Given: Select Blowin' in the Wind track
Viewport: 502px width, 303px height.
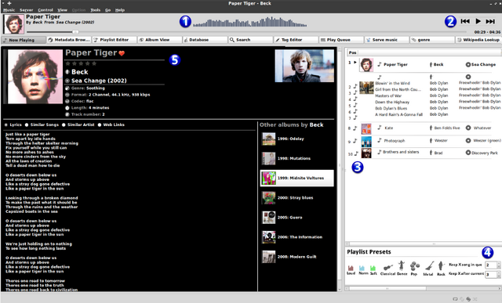Looking at the screenshot, I should point(392,84).
